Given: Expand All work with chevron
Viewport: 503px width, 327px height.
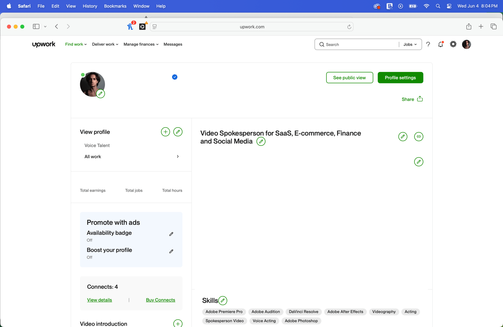Looking at the screenshot, I should (x=178, y=156).
